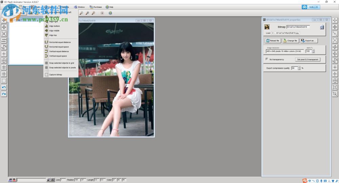Click the blue cloud upload button

pyautogui.click(x=311, y=7)
